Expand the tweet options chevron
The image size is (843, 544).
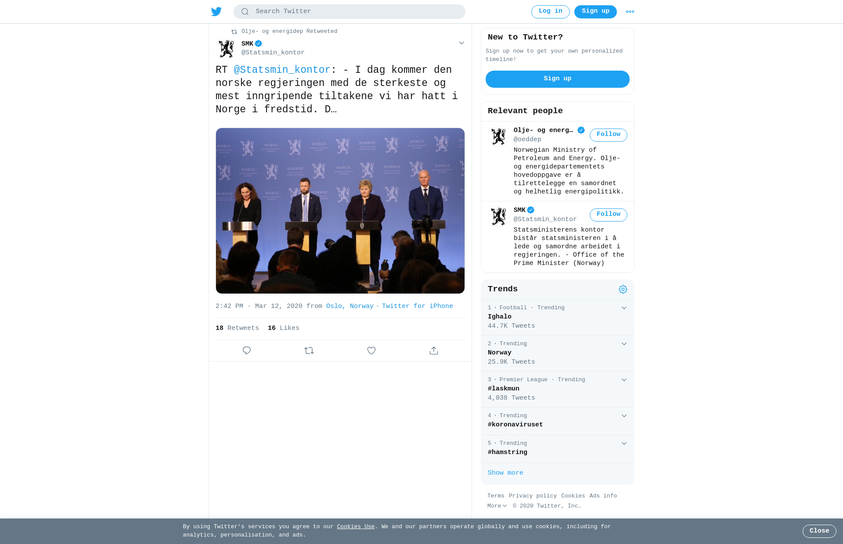461,43
